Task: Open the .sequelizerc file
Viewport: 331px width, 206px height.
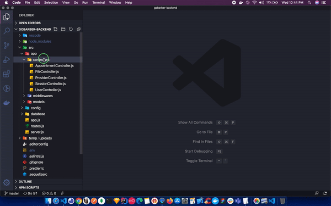Action: (48, 175)
